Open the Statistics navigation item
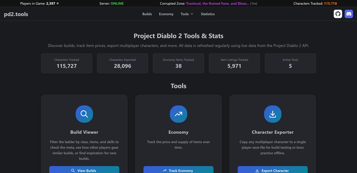 pyautogui.click(x=208, y=14)
